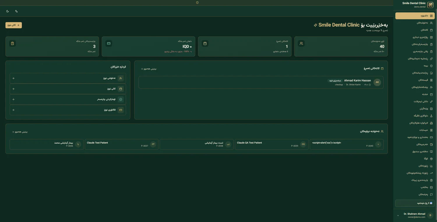Click the database icon for Backup (بەکئەپ)
Viewport: 437px width, 222px height.
pos(431,187)
